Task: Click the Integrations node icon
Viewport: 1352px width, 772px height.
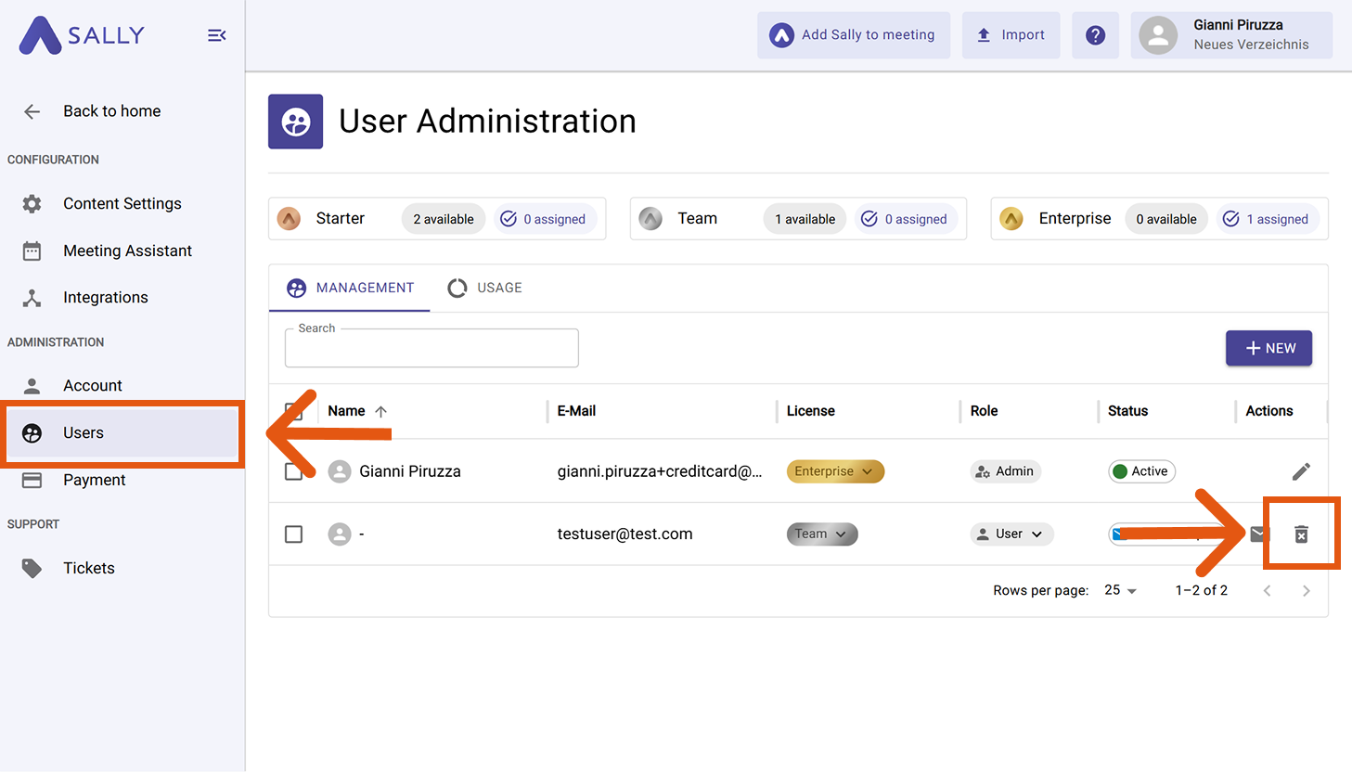Action: (x=32, y=297)
